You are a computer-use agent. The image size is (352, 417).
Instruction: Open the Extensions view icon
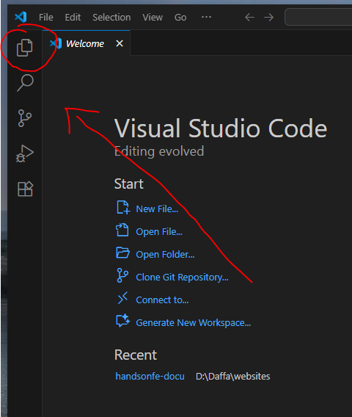pyautogui.click(x=25, y=189)
